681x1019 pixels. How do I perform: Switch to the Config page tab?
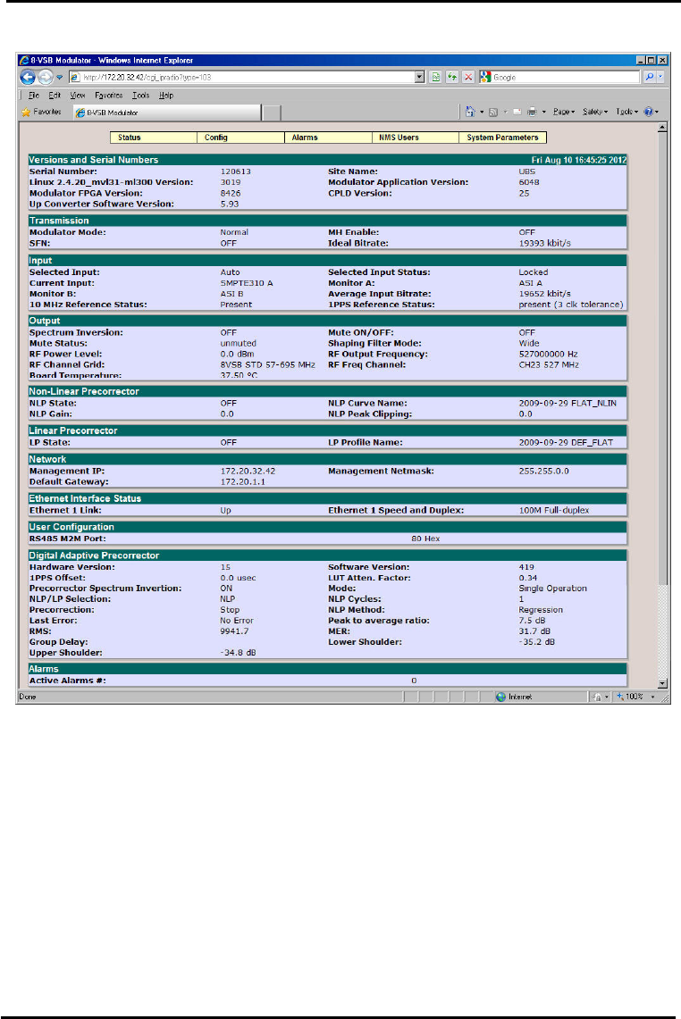240,138
